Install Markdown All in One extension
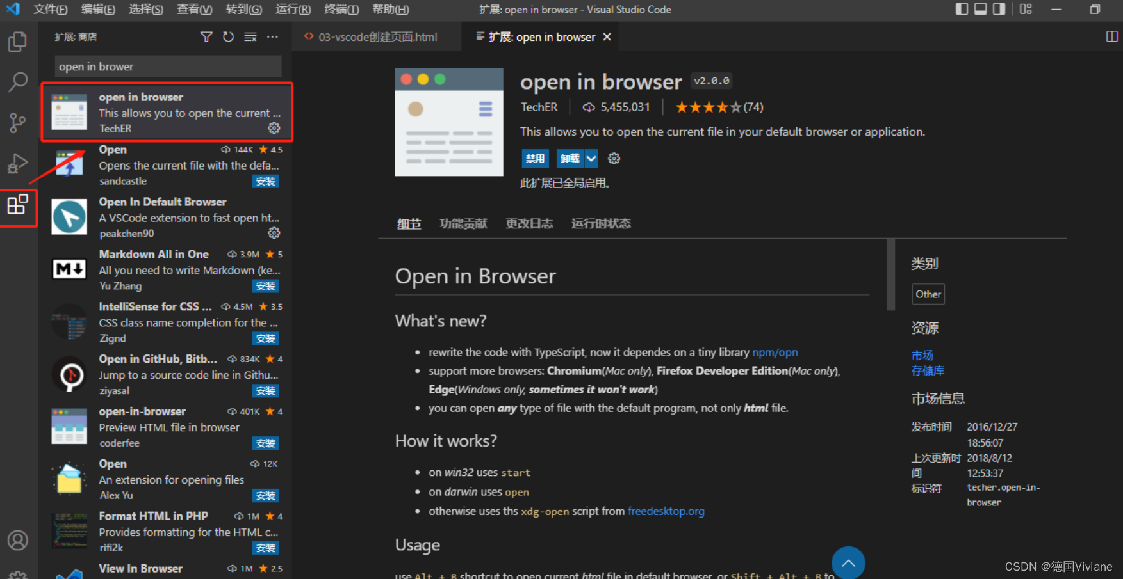This screenshot has width=1123, height=579. (x=265, y=286)
